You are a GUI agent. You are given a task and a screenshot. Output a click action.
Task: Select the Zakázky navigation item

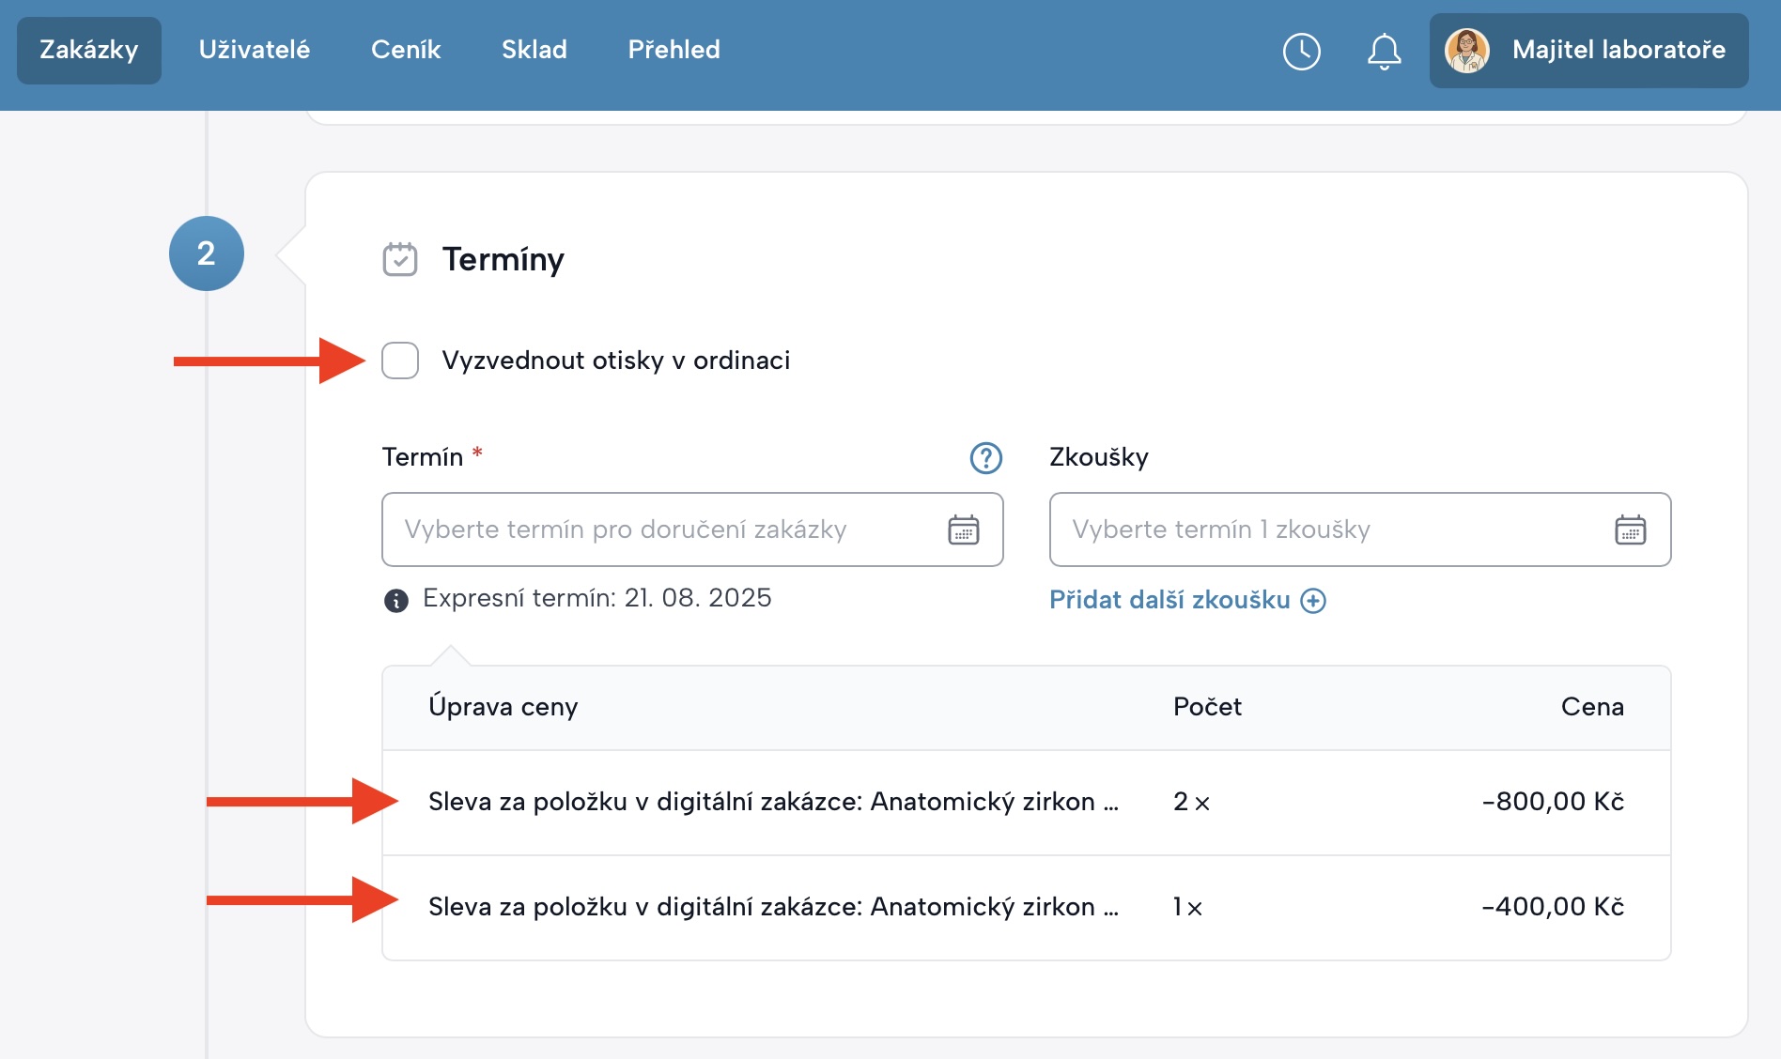click(x=87, y=50)
